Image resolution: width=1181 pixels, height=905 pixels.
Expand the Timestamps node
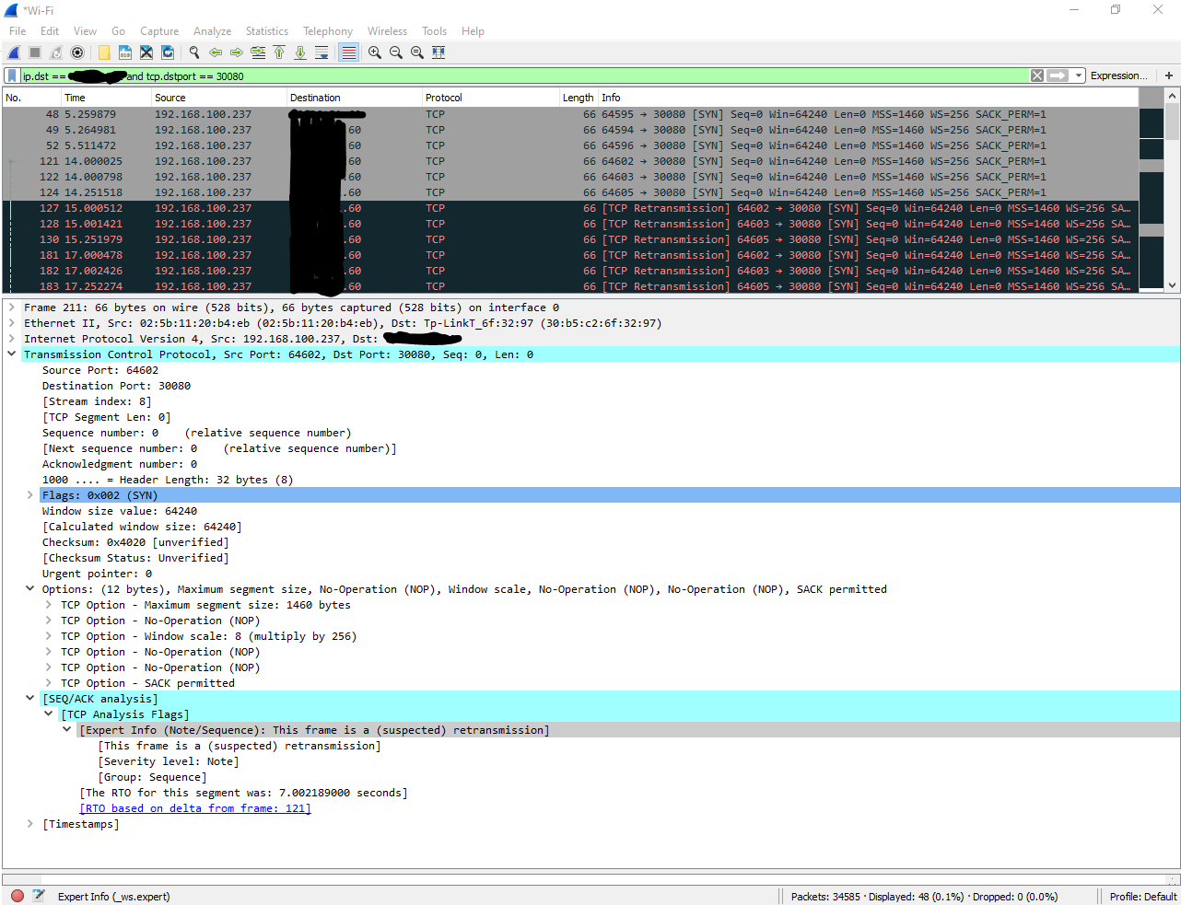click(x=29, y=824)
